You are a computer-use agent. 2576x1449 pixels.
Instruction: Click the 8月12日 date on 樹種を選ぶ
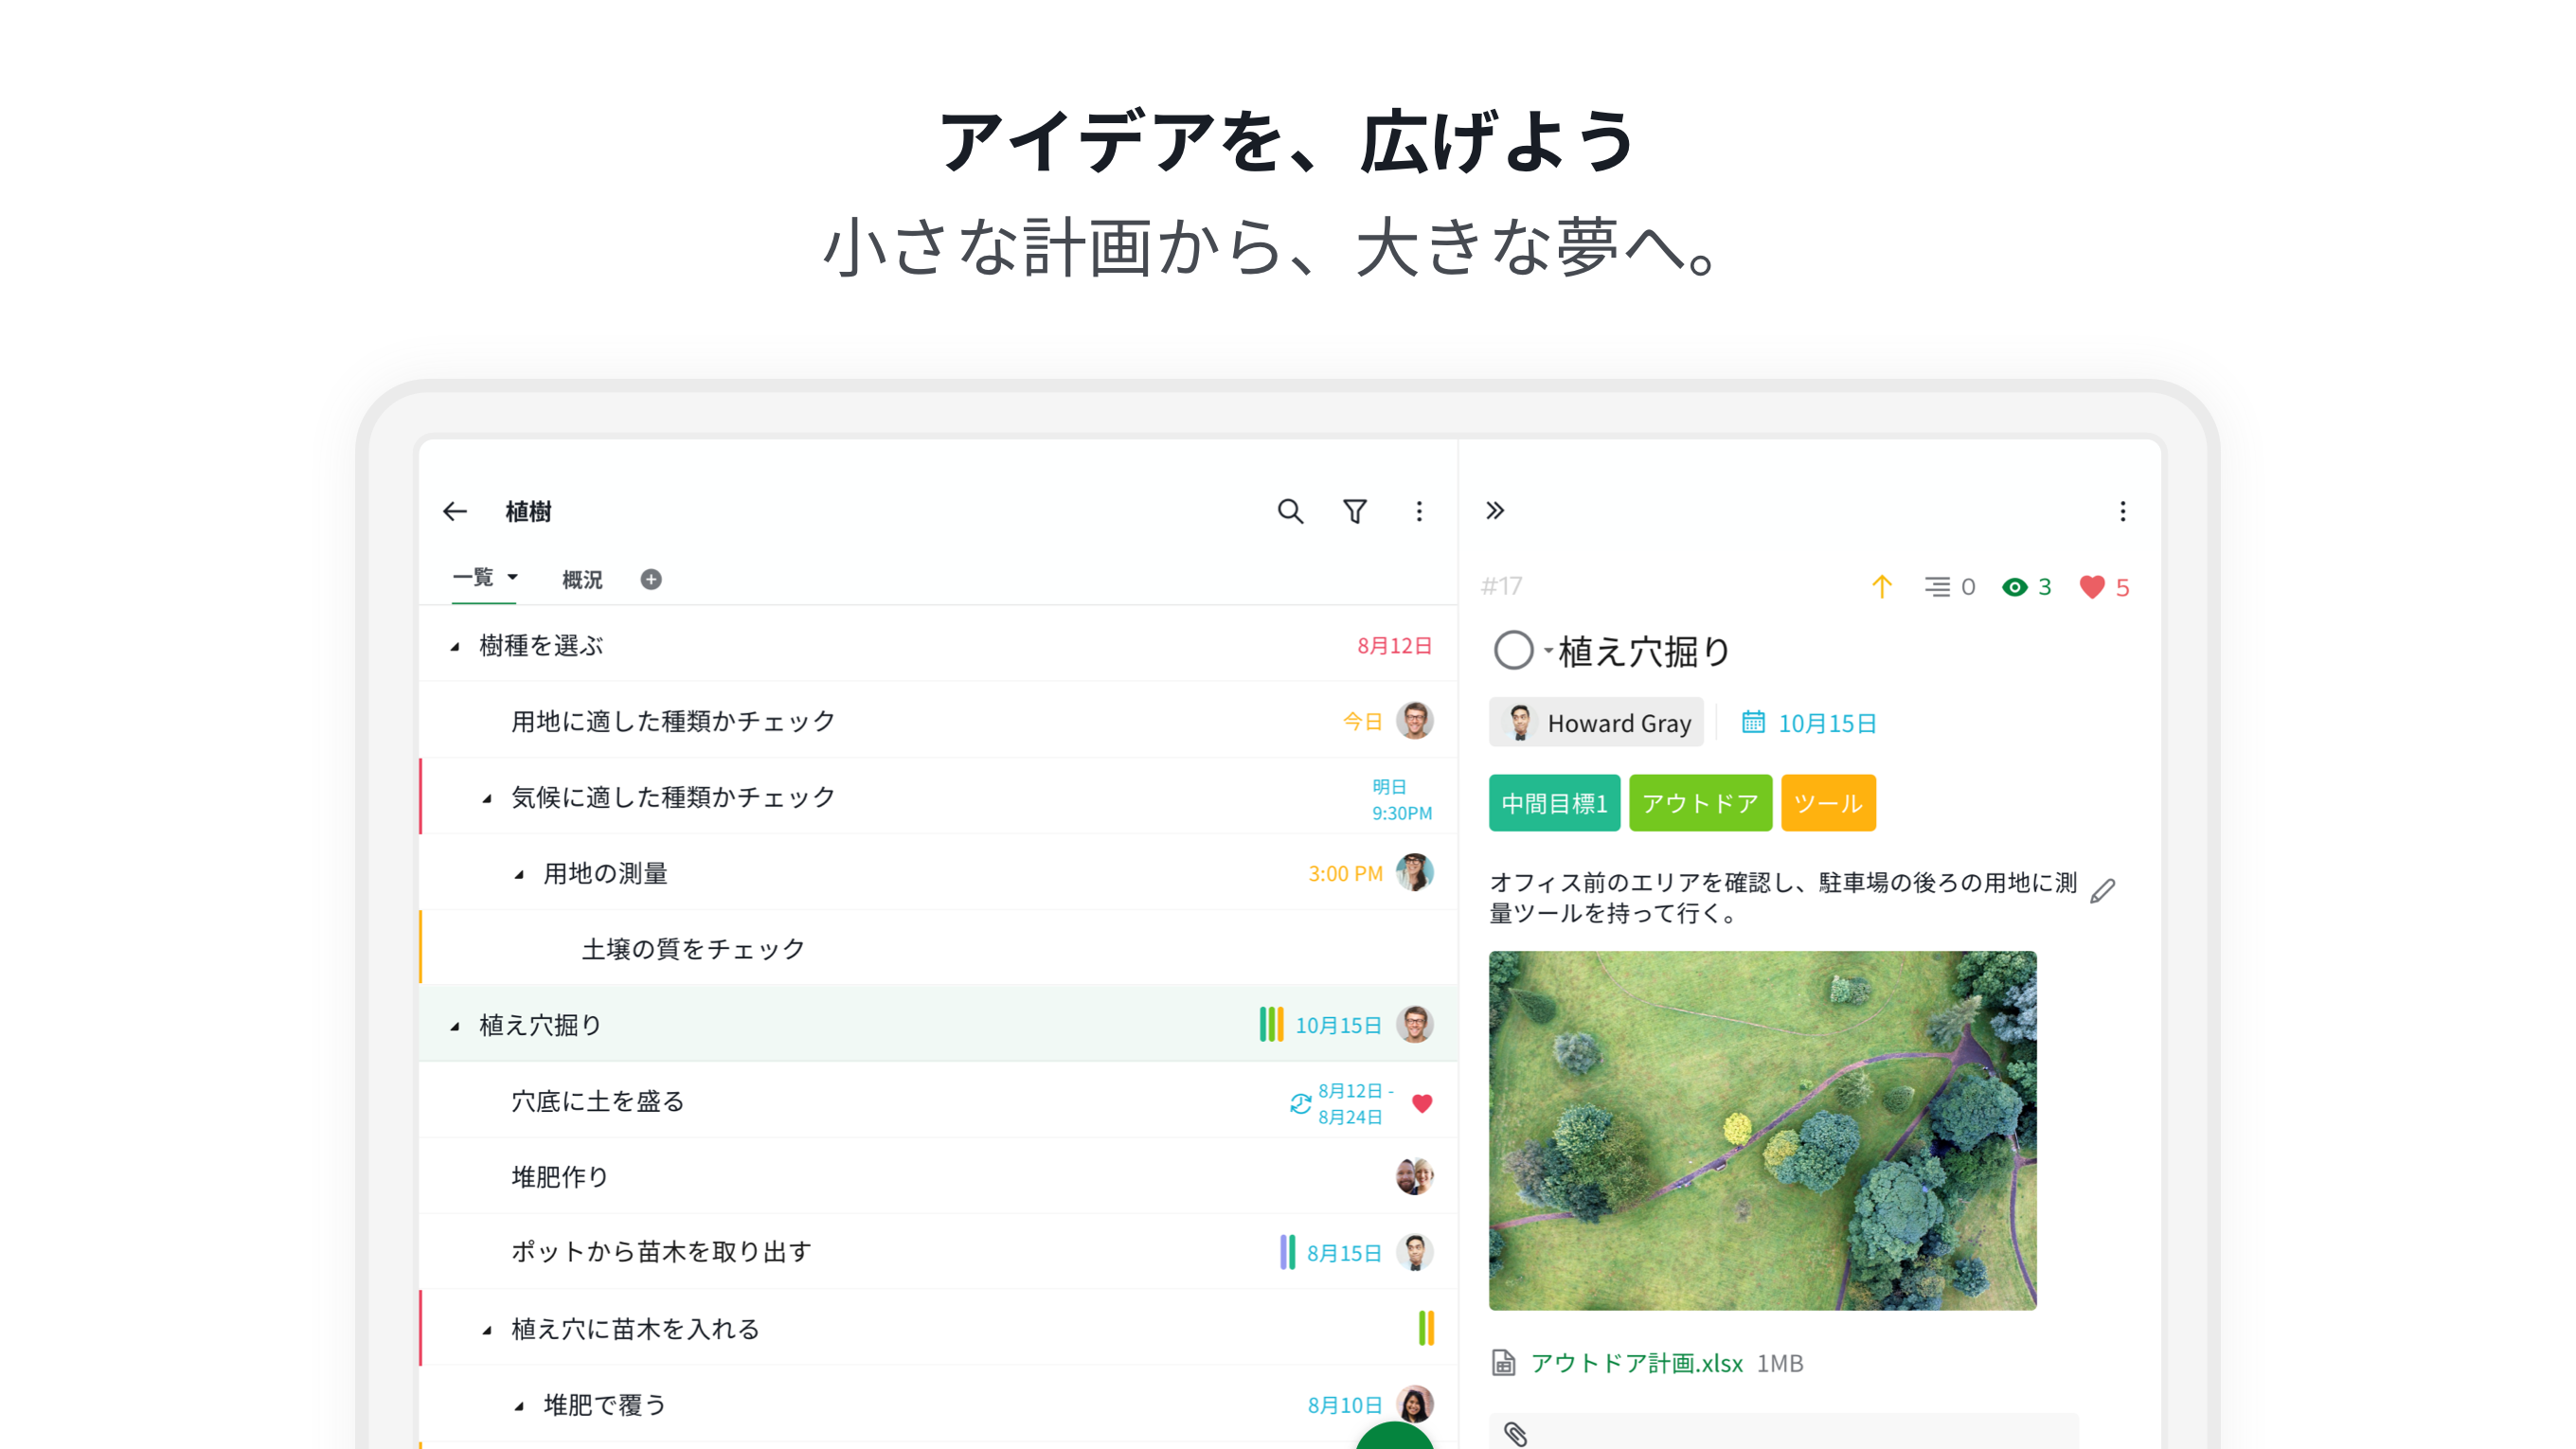point(1394,646)
